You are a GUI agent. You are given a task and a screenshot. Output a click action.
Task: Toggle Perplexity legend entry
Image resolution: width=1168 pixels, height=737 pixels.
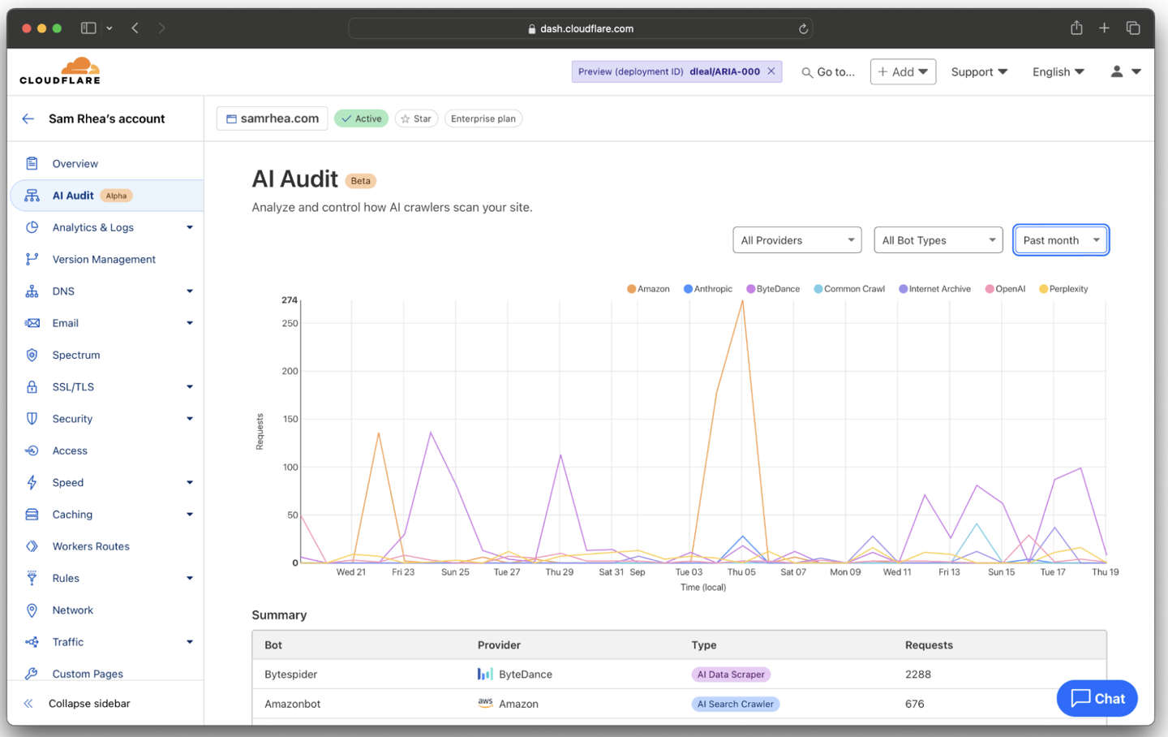(1063, 289)
